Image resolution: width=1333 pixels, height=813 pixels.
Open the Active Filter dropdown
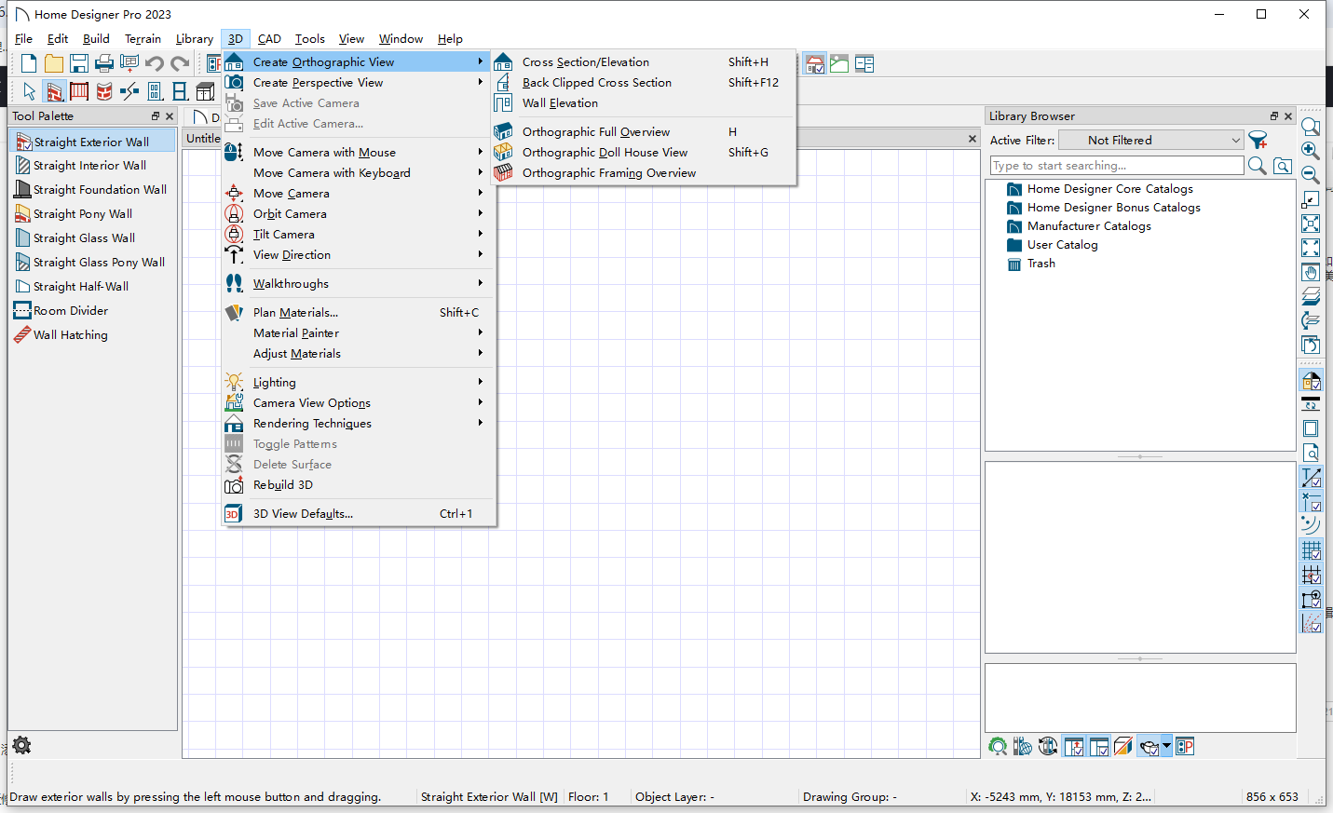pyautogui.click(x=1152, y=141)
